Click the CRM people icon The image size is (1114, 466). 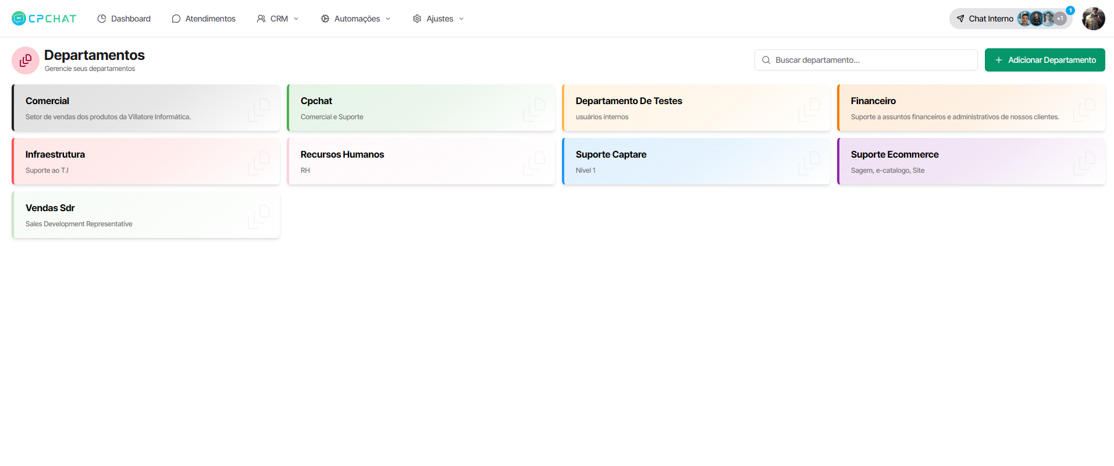point(261,19)
